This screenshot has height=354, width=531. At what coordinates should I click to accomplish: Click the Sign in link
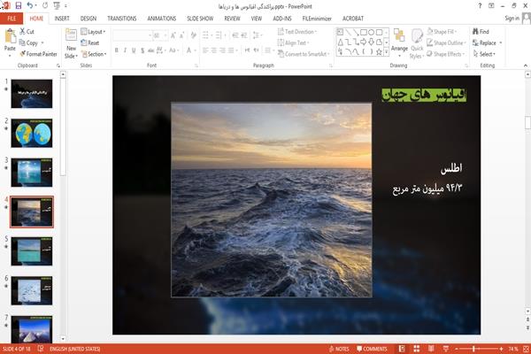(512, 18)
